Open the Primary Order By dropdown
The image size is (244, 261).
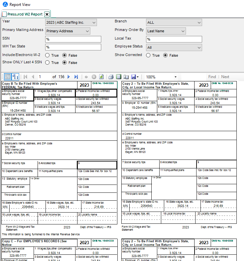coord(166,31)
